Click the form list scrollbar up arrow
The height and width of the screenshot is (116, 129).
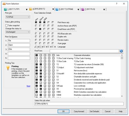click(x=122, y=55)
